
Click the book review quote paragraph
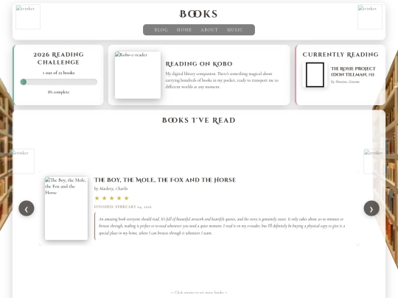pyautogui.click(x=222, y=226)
